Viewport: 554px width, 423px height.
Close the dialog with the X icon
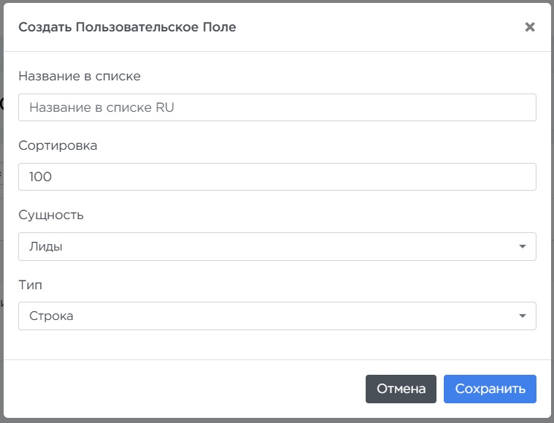point(530,27)
